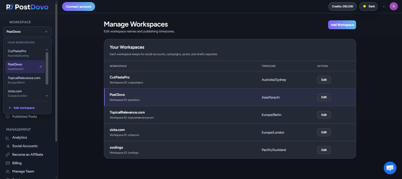
Task: Click Australia/Sydney timezone in table
Action: point(274,80)
